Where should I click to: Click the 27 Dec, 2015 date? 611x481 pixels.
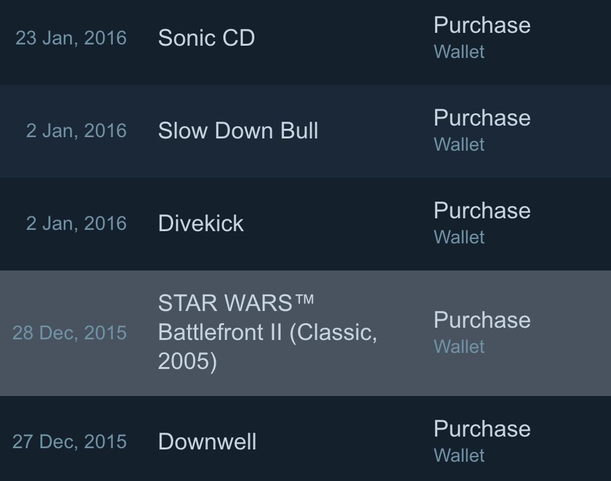pyautogui.click(x=70, y=442)
